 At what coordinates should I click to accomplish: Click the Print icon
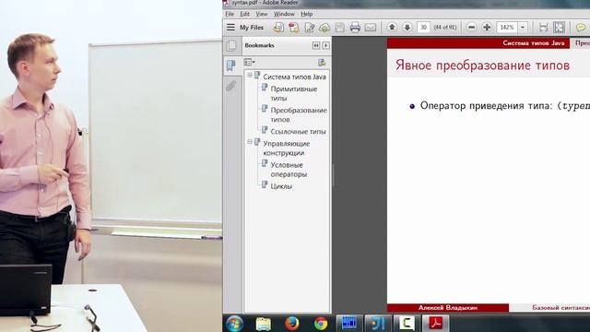[355, 27]
